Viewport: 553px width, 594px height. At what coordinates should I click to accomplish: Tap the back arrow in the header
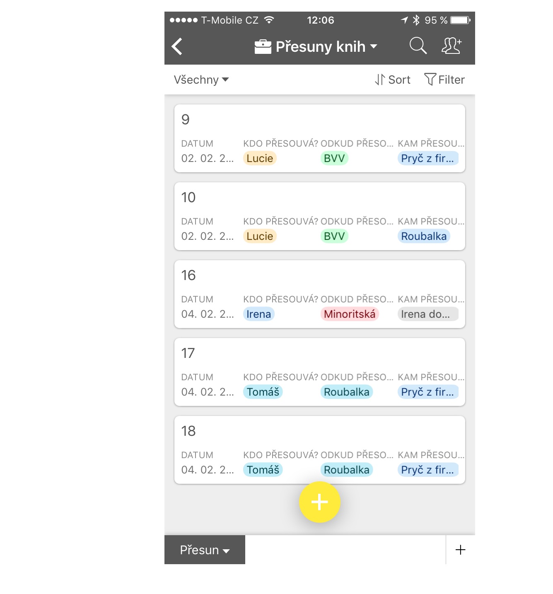coord(177,46)
